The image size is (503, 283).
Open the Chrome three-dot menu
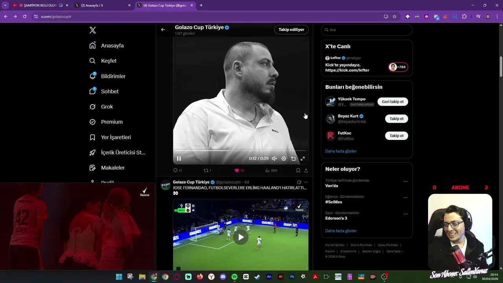point(497,17)
